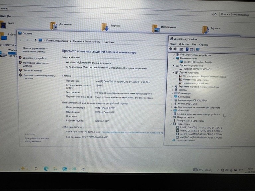Collapse the Видеоадаптеры node
This screenshot has width=255, height=191.
coord(174,58)
